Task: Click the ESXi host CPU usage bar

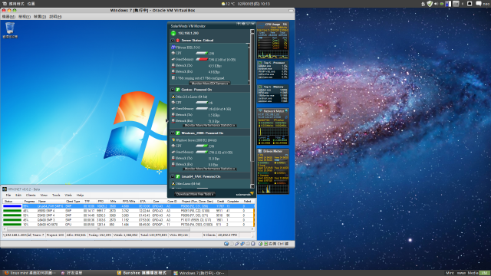Action: tap(202, 54)
